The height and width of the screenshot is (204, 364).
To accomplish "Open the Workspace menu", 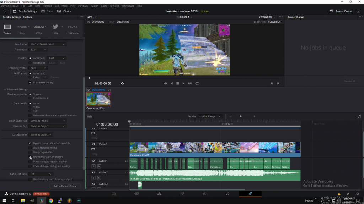I will [x=128, y=6].
